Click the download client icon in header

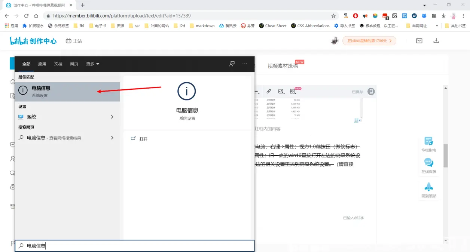click(x=436, y=41)
